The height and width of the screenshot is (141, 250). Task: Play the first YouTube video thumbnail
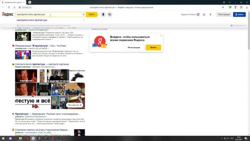[23, 36]
